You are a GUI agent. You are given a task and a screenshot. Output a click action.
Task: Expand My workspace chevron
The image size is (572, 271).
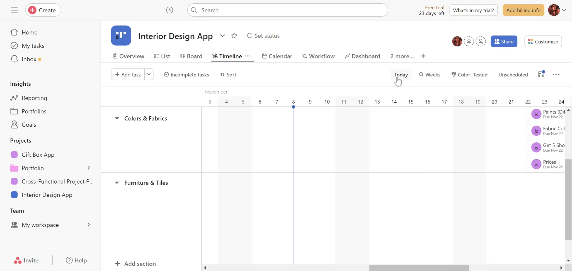point(89,225)
